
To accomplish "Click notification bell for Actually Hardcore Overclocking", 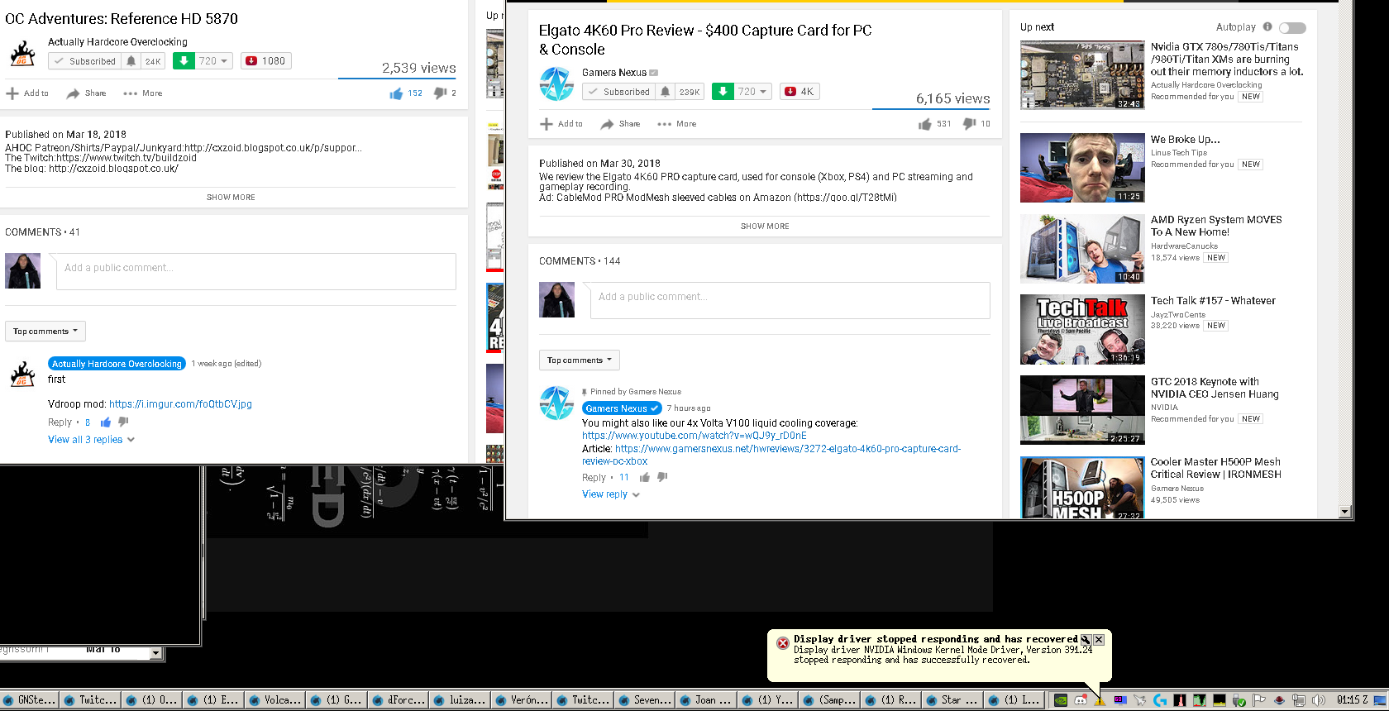I will (131, 61).
